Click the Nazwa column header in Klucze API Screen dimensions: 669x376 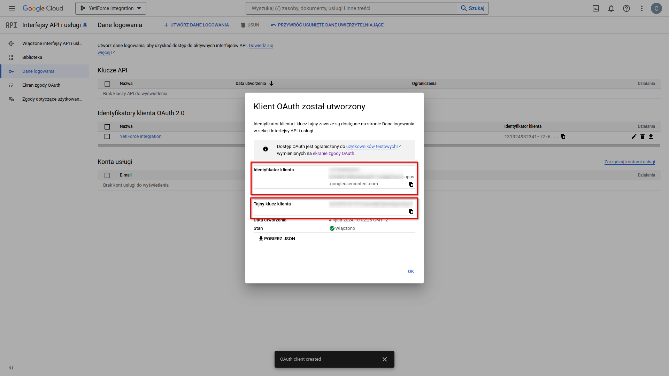(126, 84)
